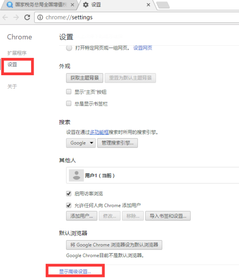Click the browser back arrow

(5, 17)
